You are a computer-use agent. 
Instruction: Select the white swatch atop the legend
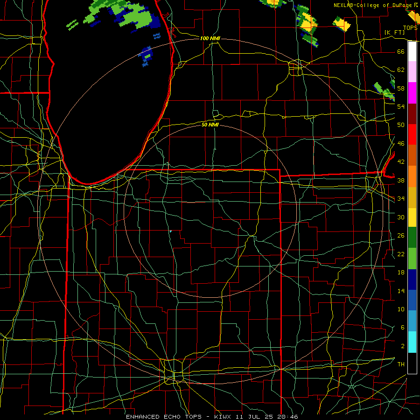point(412,51)
